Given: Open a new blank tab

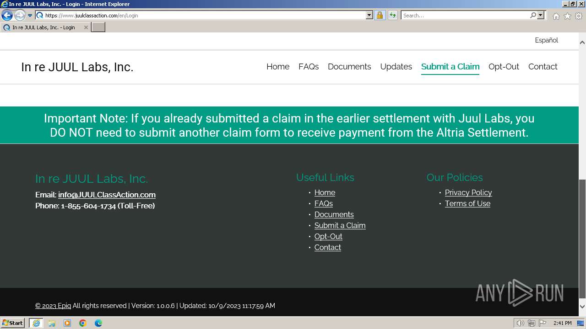Looking at the screenshot, I should (x=98, y=27).
